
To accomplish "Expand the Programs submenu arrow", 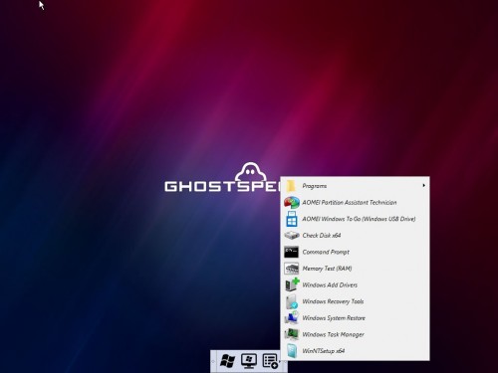I will [423, 186].
